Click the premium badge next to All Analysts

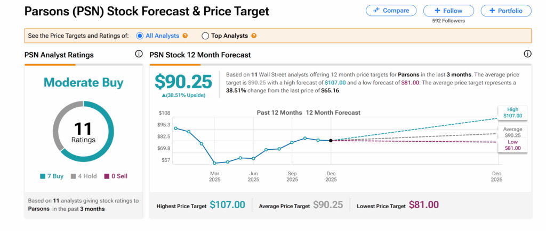pyautogui.click(x=186, y=36)
